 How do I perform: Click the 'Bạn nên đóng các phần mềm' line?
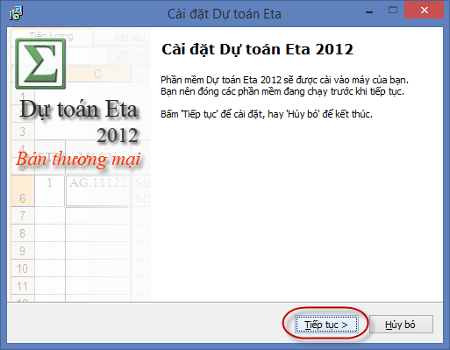tap(282, 91)
